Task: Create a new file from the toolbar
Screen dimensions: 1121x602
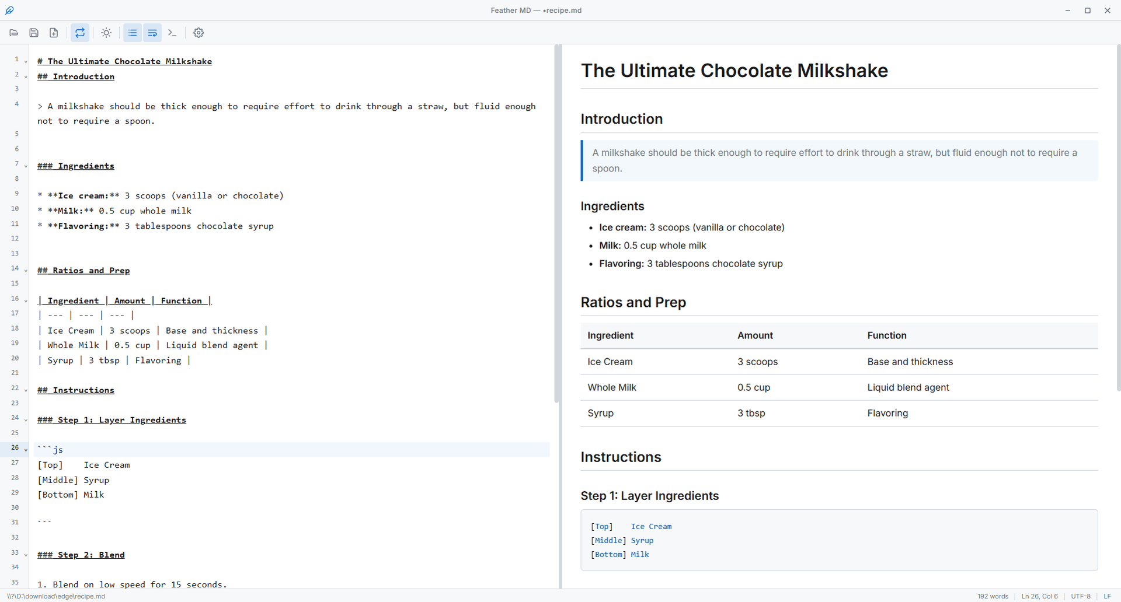Action: click(54, 33)
